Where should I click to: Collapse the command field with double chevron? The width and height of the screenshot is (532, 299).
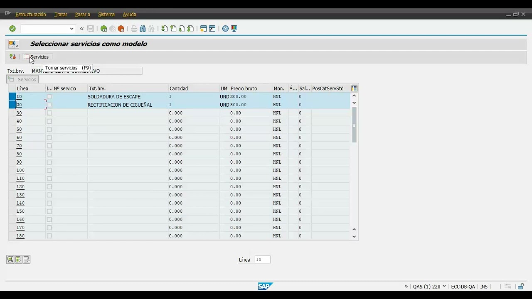click(x=81, y=29)
